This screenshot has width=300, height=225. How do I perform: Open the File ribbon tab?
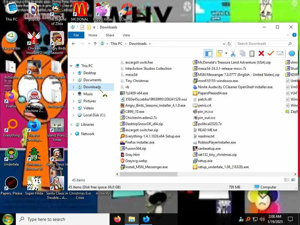76,35
